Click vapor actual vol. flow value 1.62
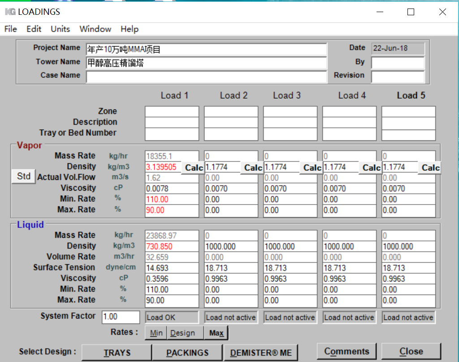This screenshot has height=362, width=459. point(172,178)
